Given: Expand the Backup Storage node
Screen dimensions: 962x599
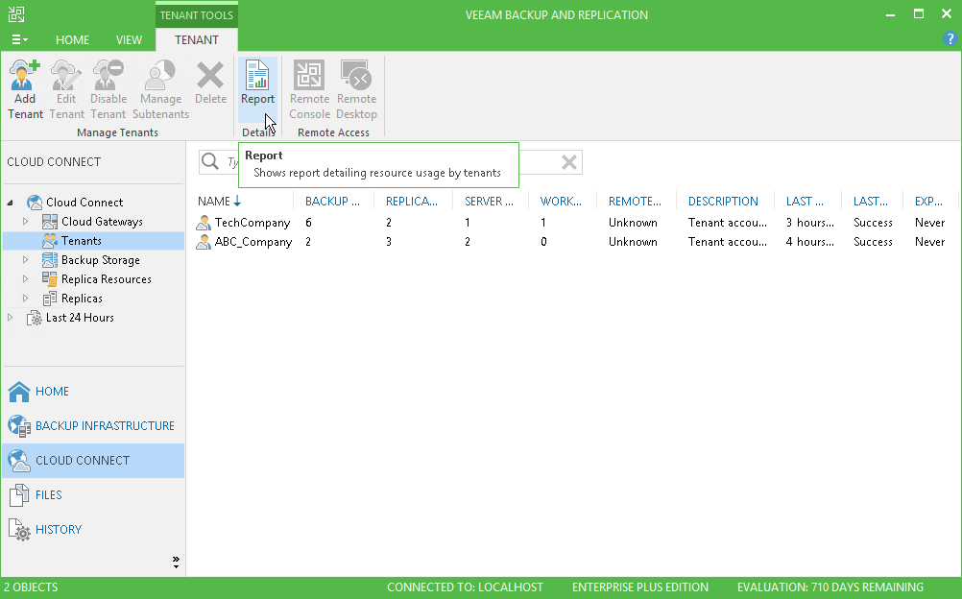Looking at the screenshot, I should (25, 259).
